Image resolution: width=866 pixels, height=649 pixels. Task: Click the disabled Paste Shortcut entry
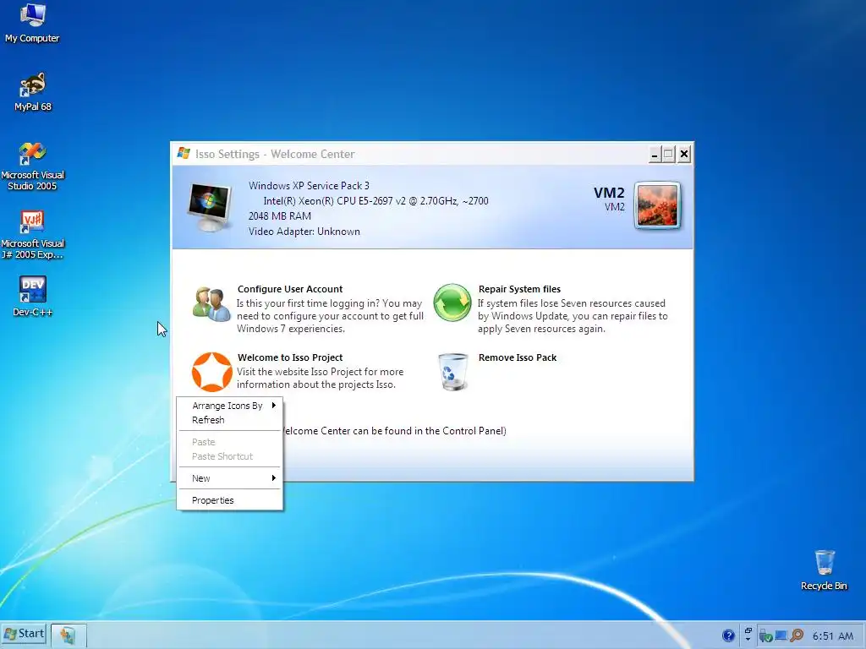(230, 456)
